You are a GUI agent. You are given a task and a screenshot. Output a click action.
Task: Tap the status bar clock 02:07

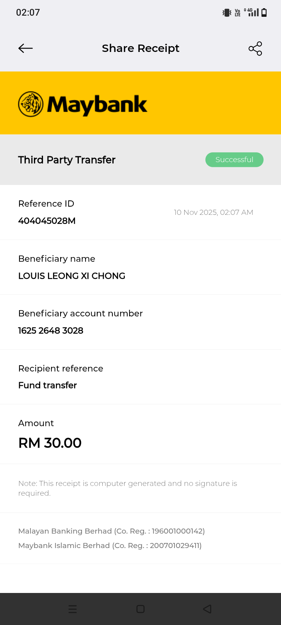(28, 12)
